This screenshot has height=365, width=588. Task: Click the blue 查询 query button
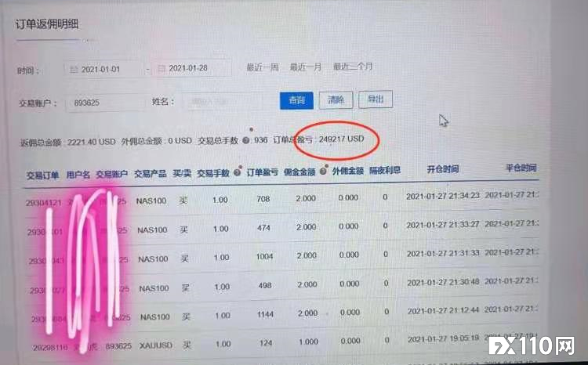tap(296, 100)
